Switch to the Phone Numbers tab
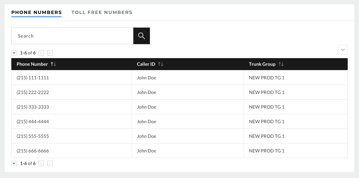The height and width of the screenshot is (178, 359). [37, 12]
